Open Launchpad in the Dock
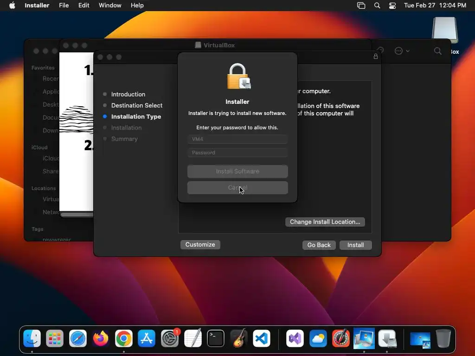This screenshot has width=475, height=356. pos(55,338)
